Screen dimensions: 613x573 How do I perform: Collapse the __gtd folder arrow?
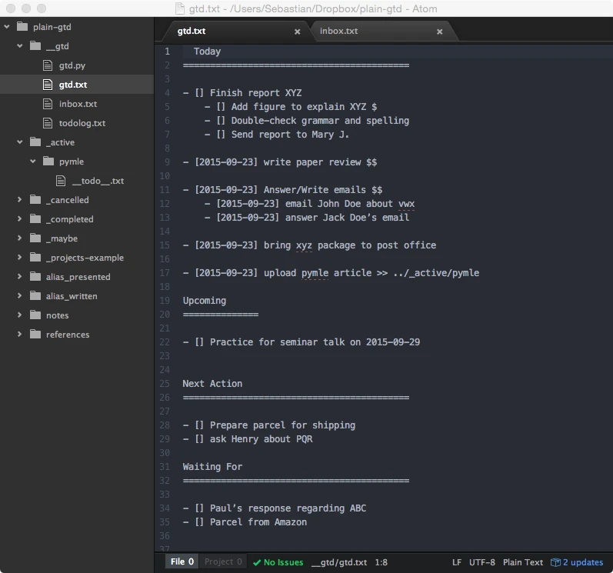pos(19,45)
